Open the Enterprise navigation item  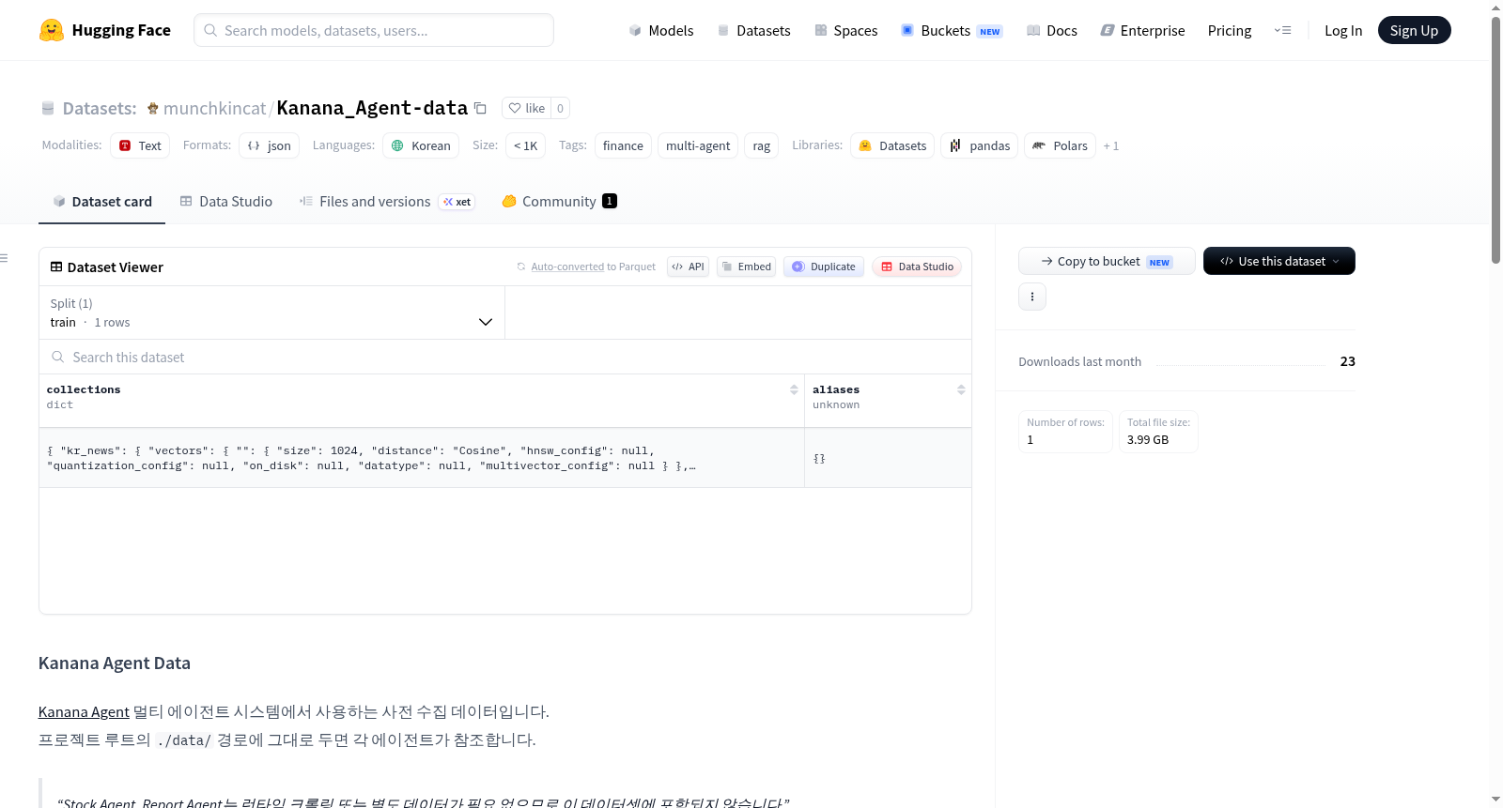1143,30
